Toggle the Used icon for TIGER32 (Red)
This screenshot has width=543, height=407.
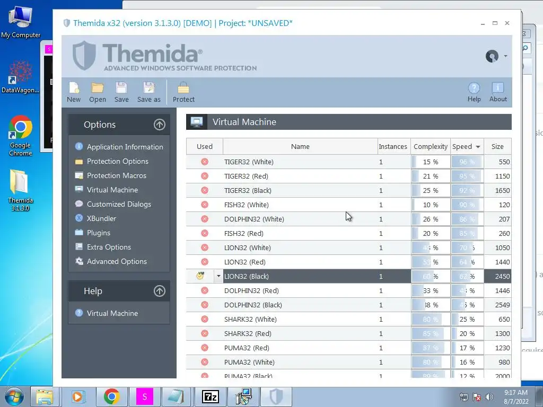point(205,176)
